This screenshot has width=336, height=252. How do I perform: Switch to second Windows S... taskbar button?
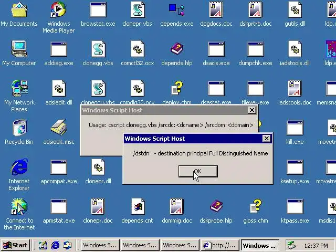140,245
